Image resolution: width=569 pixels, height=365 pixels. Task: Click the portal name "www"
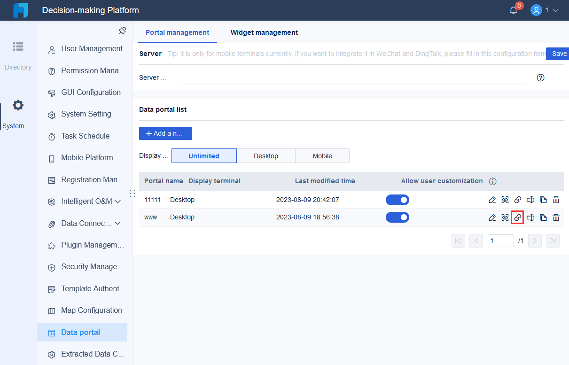click(151, 217)
